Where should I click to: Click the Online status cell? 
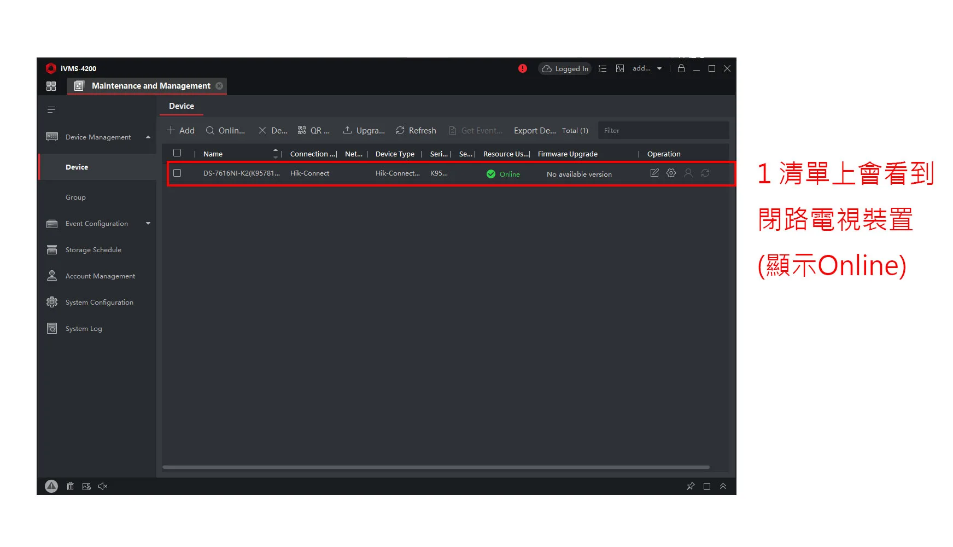[x=503, y=174]
